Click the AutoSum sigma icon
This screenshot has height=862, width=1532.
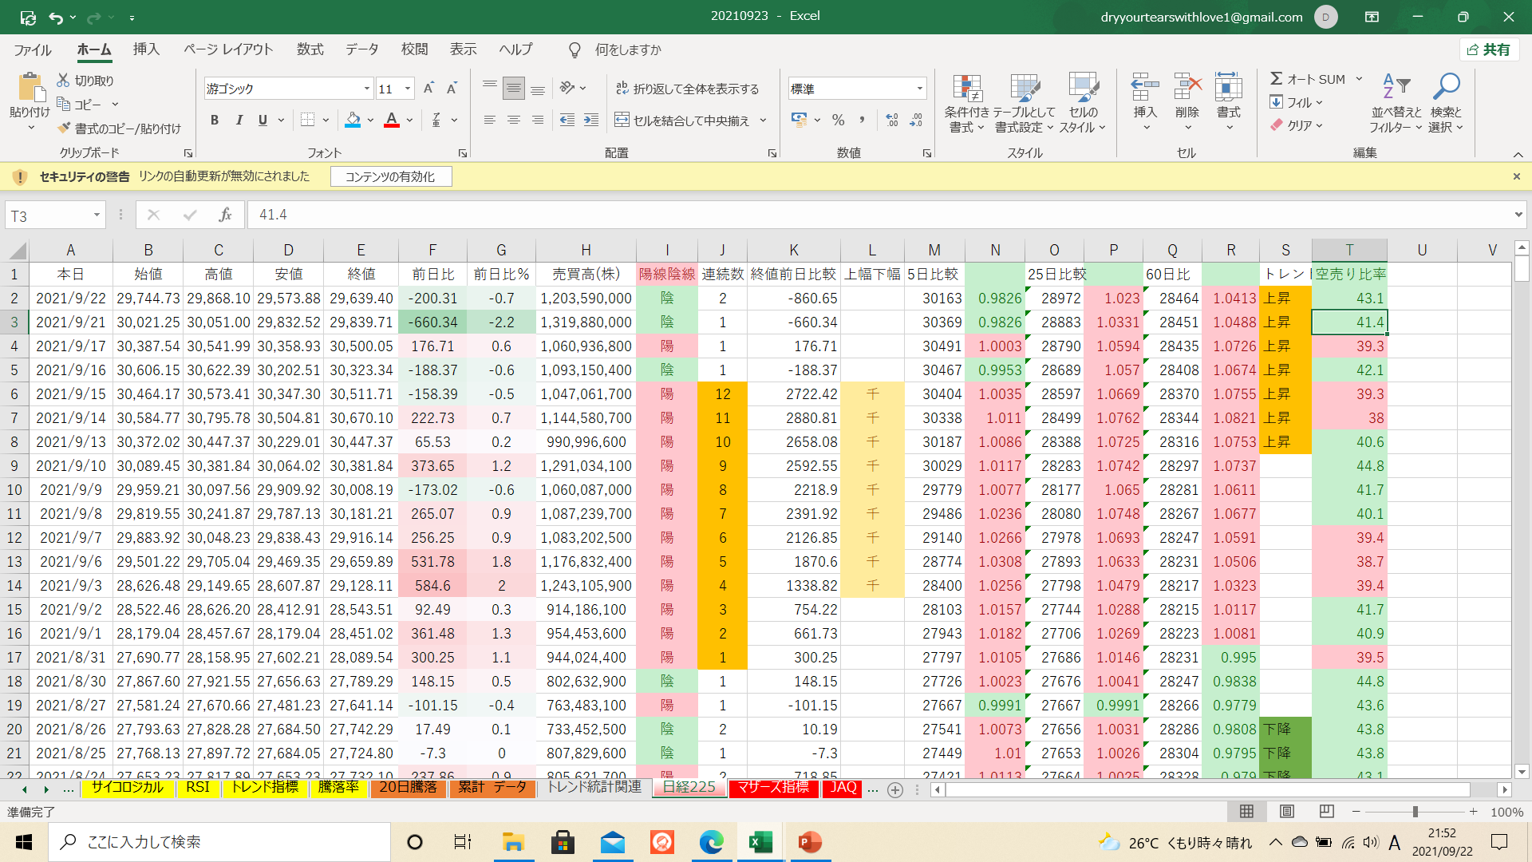[x=1277, y=79]
